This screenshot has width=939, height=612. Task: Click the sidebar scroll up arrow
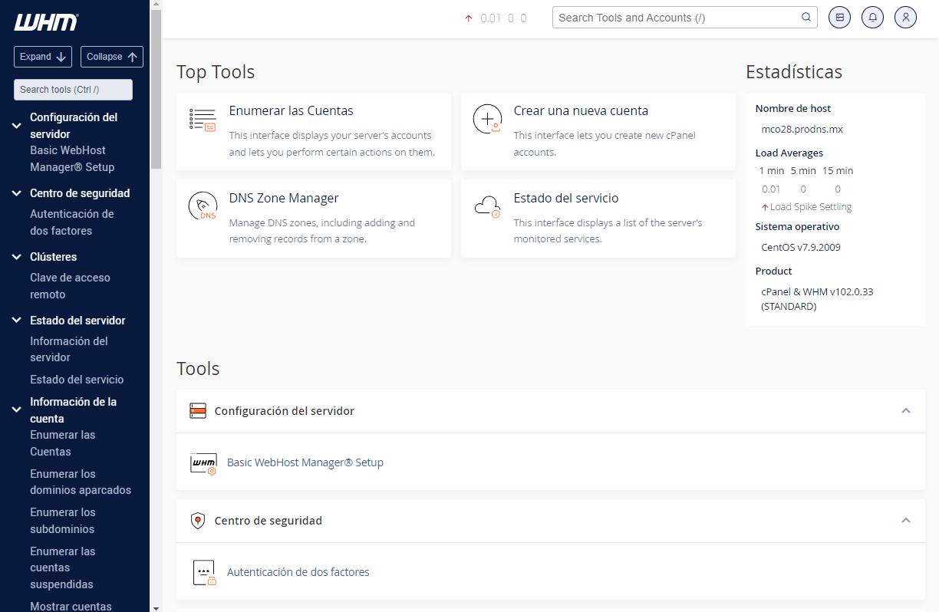(x=156, y=4)
